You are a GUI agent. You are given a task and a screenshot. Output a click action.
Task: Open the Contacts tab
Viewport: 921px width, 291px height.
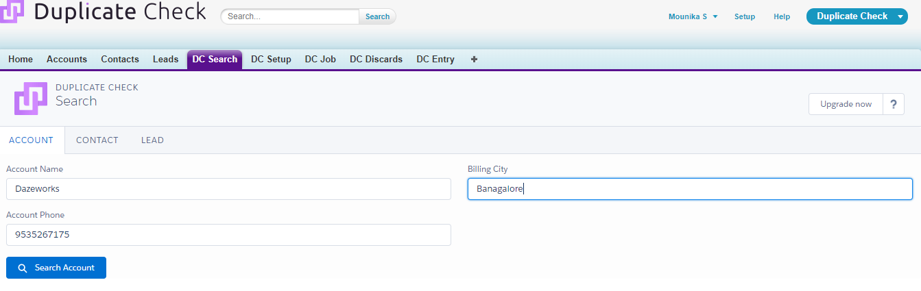click(120, 60)
